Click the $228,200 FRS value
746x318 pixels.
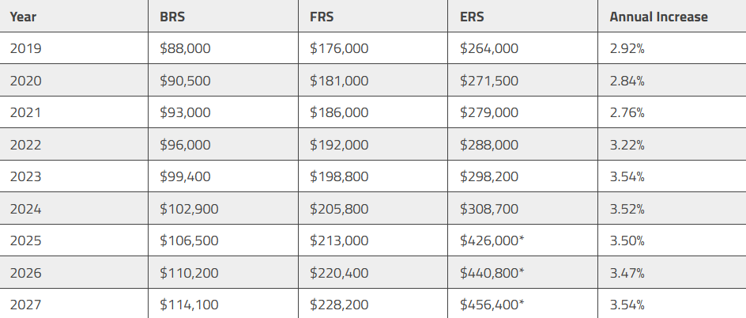pos(339,305)
